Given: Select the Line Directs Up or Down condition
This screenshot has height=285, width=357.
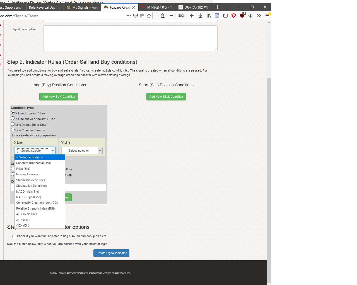Looking at the screenshot, I should coord(13,124).
